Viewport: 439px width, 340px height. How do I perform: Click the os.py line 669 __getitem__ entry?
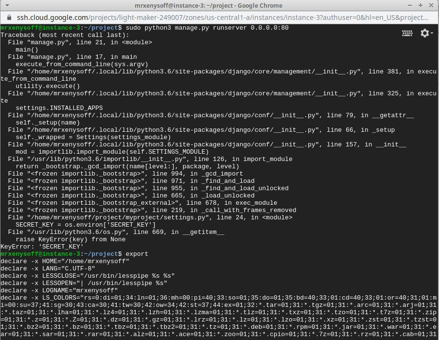[116, 232]
